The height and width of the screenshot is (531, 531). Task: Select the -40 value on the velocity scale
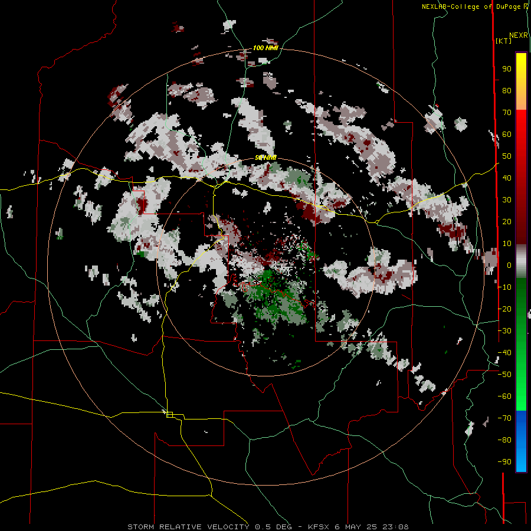tap(504, 353)
